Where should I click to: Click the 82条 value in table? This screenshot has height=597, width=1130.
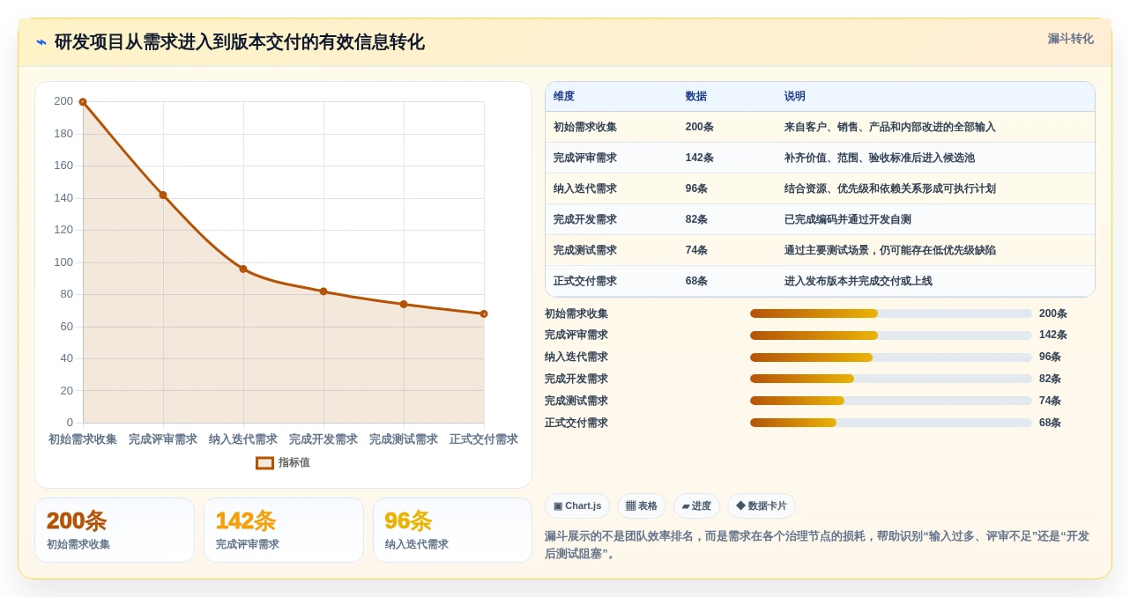[696, 219]
